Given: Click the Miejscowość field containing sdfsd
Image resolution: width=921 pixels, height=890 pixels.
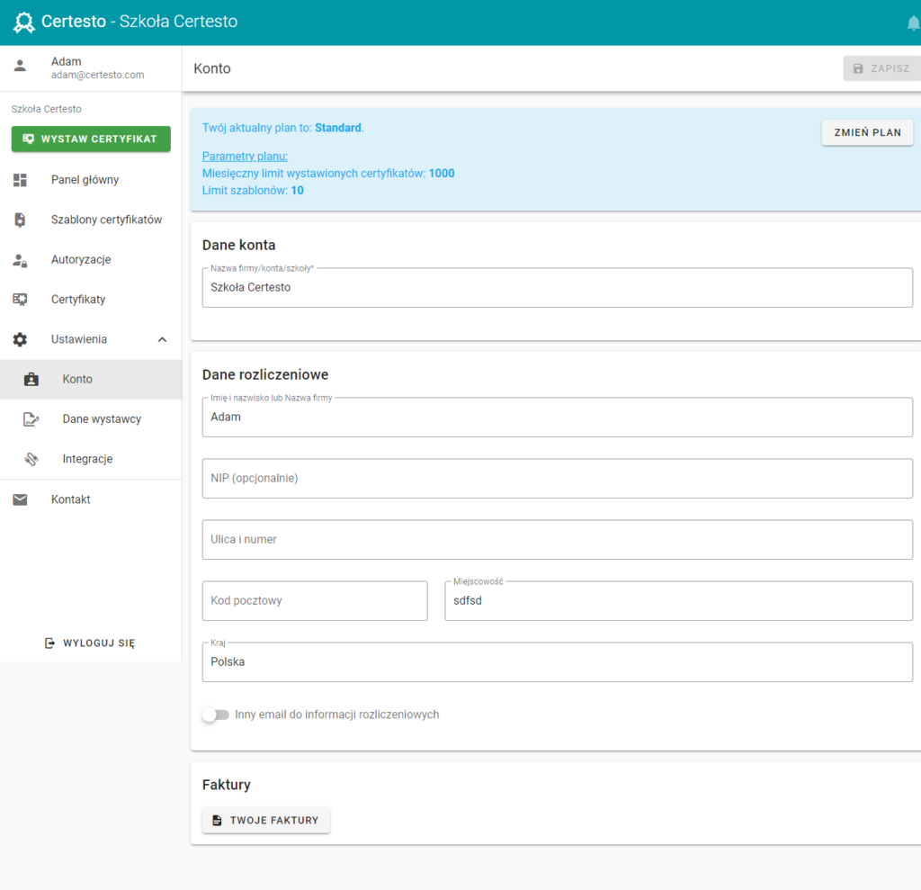Looking at the screenshot, I should [x=678, y=601].
